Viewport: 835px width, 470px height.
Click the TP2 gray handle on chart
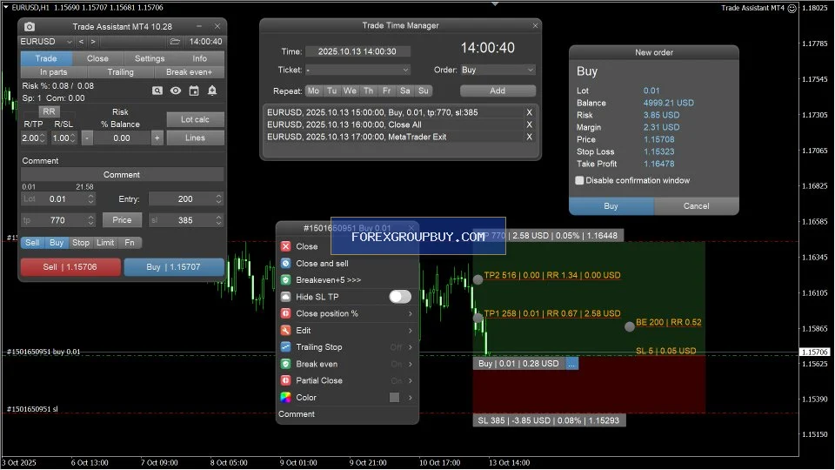coord(478,279)
